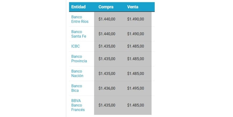Viewport: 233px width, 117px height.
Task: Open the Banco Santa Fe link
Action: tap(78, 34)
